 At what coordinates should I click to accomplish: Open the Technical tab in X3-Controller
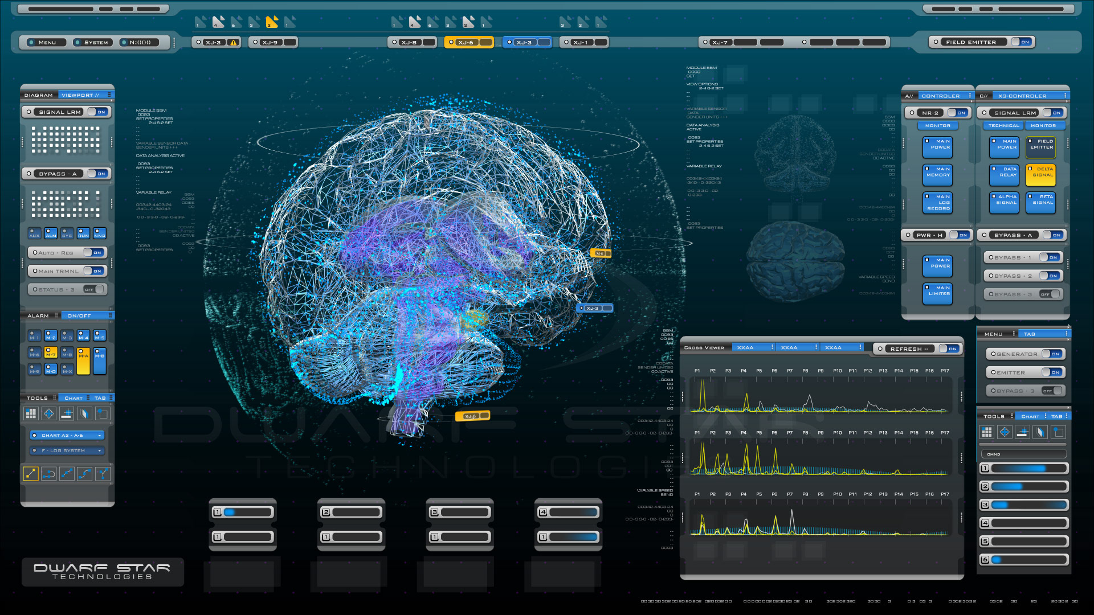point(1003,125)
